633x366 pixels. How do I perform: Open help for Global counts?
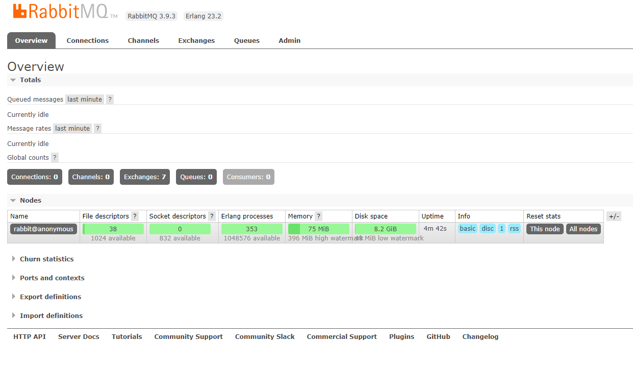point(55,158)
